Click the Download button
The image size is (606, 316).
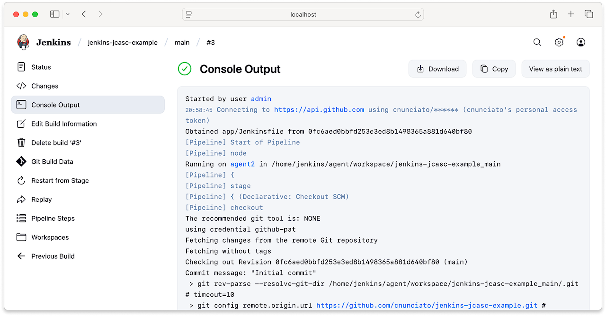tap(438, 69)
